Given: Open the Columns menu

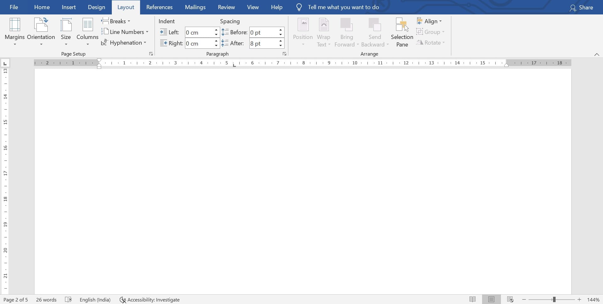Looking at the screenshot, I should [87, 32].
